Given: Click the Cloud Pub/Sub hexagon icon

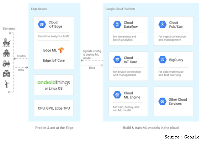Looking at the screenshot, I should pos(163,25).
